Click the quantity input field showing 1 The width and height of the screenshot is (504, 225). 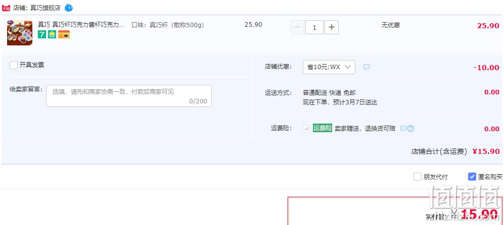tap(314, 27)
